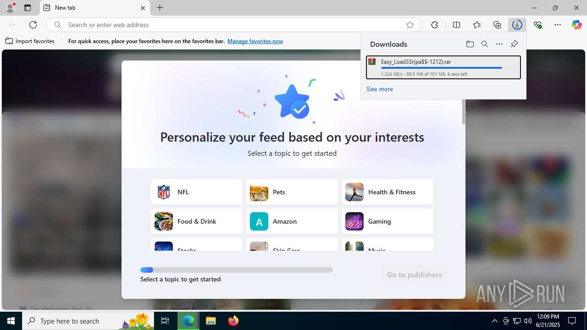Focus the search or enter web address field
This screenshot has width=587, height=330.
[234, 25]
